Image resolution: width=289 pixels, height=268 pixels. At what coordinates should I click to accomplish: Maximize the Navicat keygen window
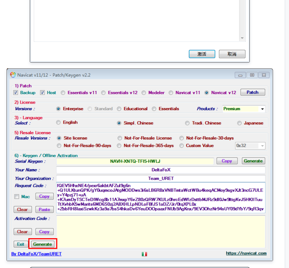click(252, 75)
